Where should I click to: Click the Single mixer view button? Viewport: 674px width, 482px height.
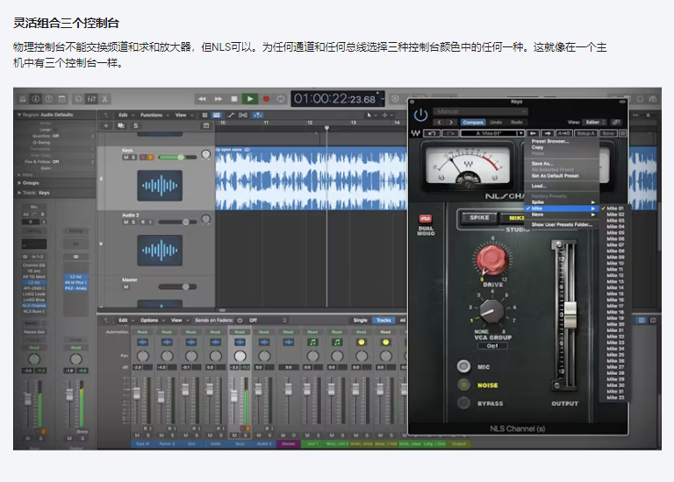click(x=360, y=320)
